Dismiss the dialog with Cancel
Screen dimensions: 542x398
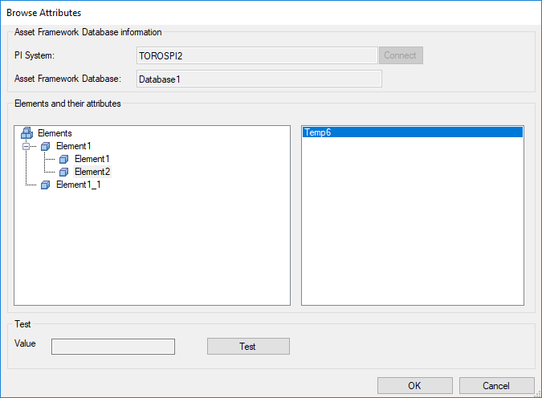[496, 385]
